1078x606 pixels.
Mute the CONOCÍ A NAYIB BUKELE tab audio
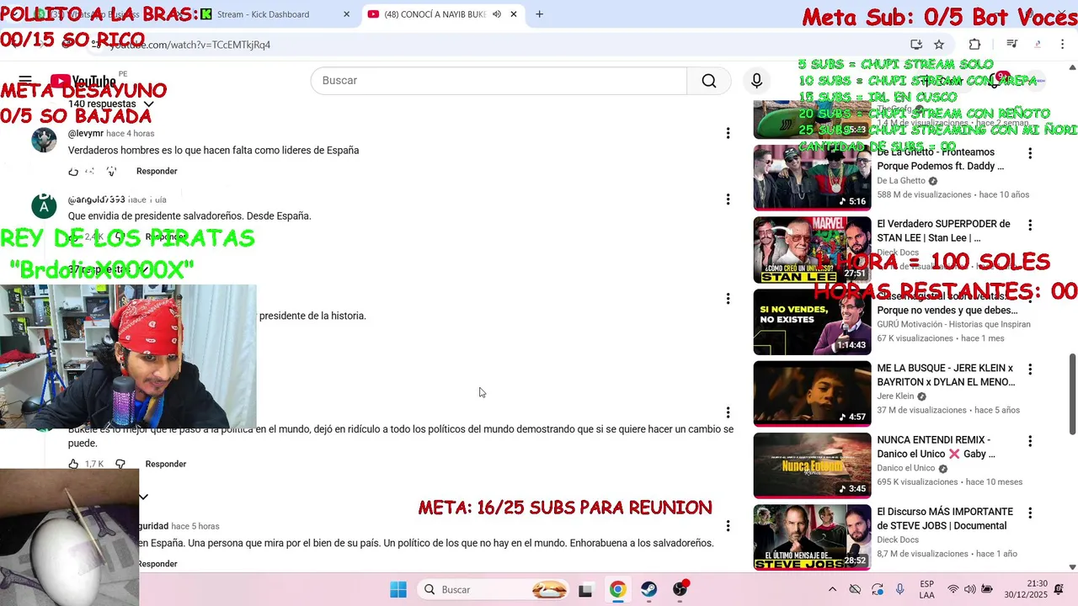(x=496, y=14)
